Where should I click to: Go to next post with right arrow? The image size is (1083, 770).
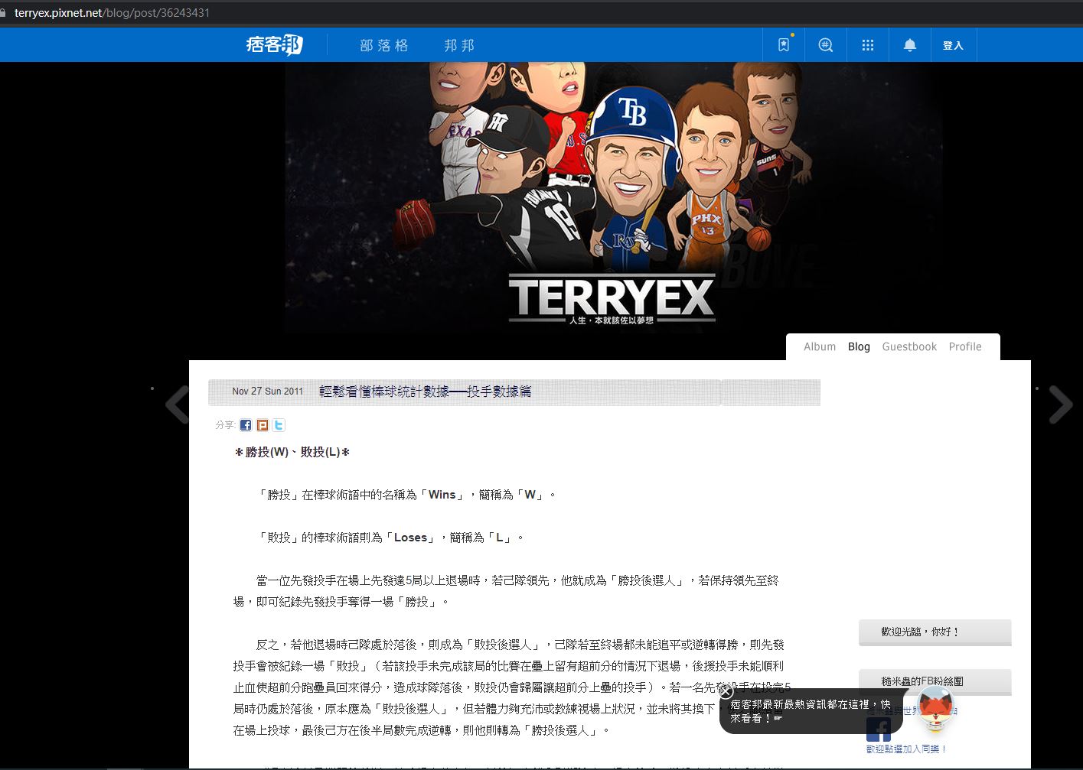(x=1060, y=404)
